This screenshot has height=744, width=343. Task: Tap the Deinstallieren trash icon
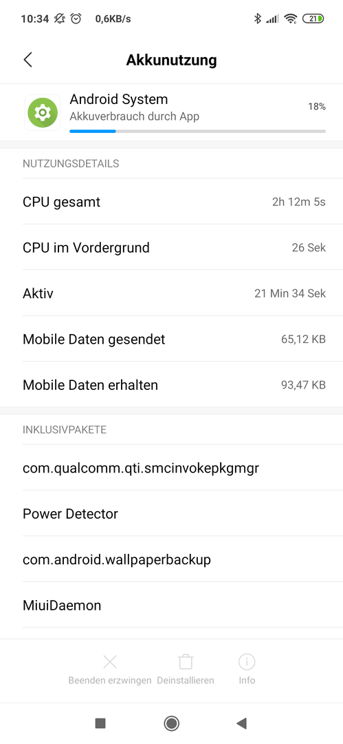click(185, 661)
